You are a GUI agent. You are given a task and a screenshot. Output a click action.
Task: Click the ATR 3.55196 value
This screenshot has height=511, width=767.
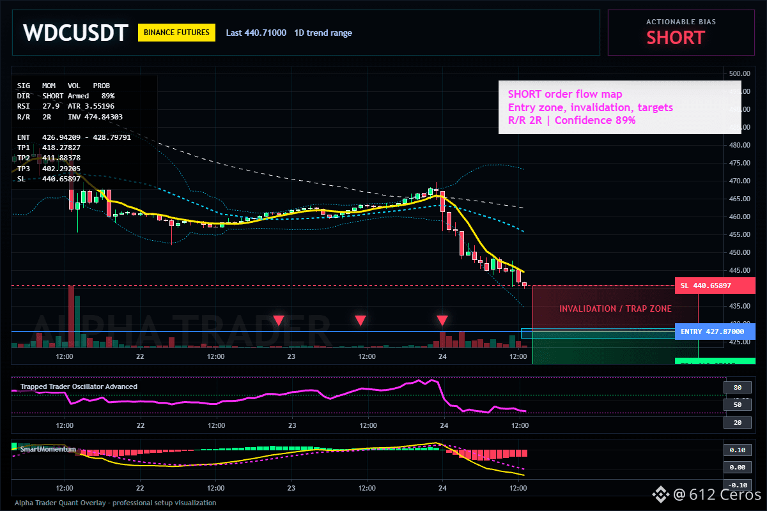point(91,105)
